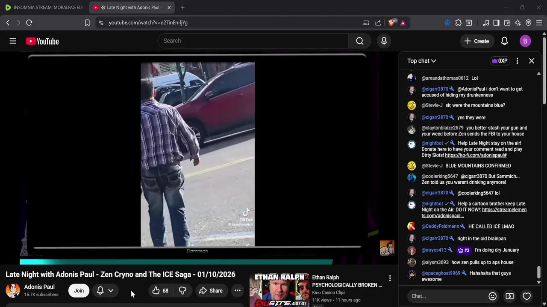Close the Late Night with Adonis Paul tab
Image resolution: width=547 pixels, height=307 pixels.
point(169,7)
